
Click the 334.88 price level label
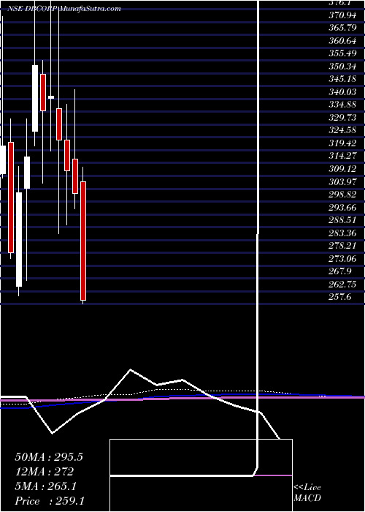tap(343, 105)
